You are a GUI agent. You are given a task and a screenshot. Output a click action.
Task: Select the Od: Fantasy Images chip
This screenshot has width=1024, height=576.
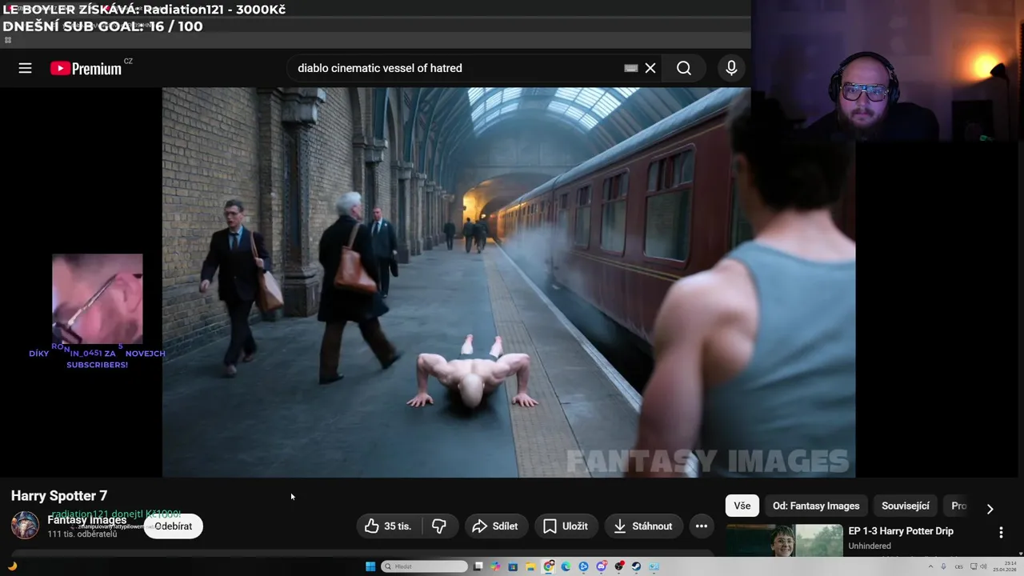pos(816,506)
